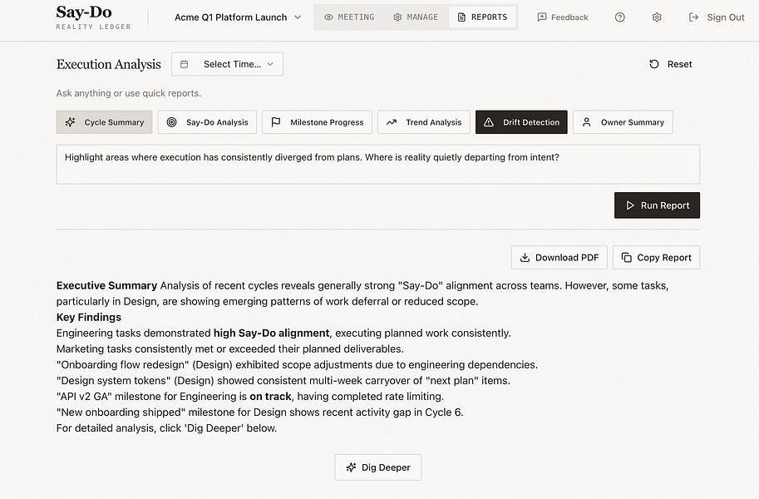This screenshot has width=759, height=499.
Task: Switch on the Trend Analysis report
Action: coord(423,122)
